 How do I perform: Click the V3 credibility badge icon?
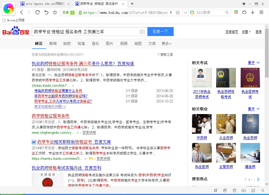91,159
